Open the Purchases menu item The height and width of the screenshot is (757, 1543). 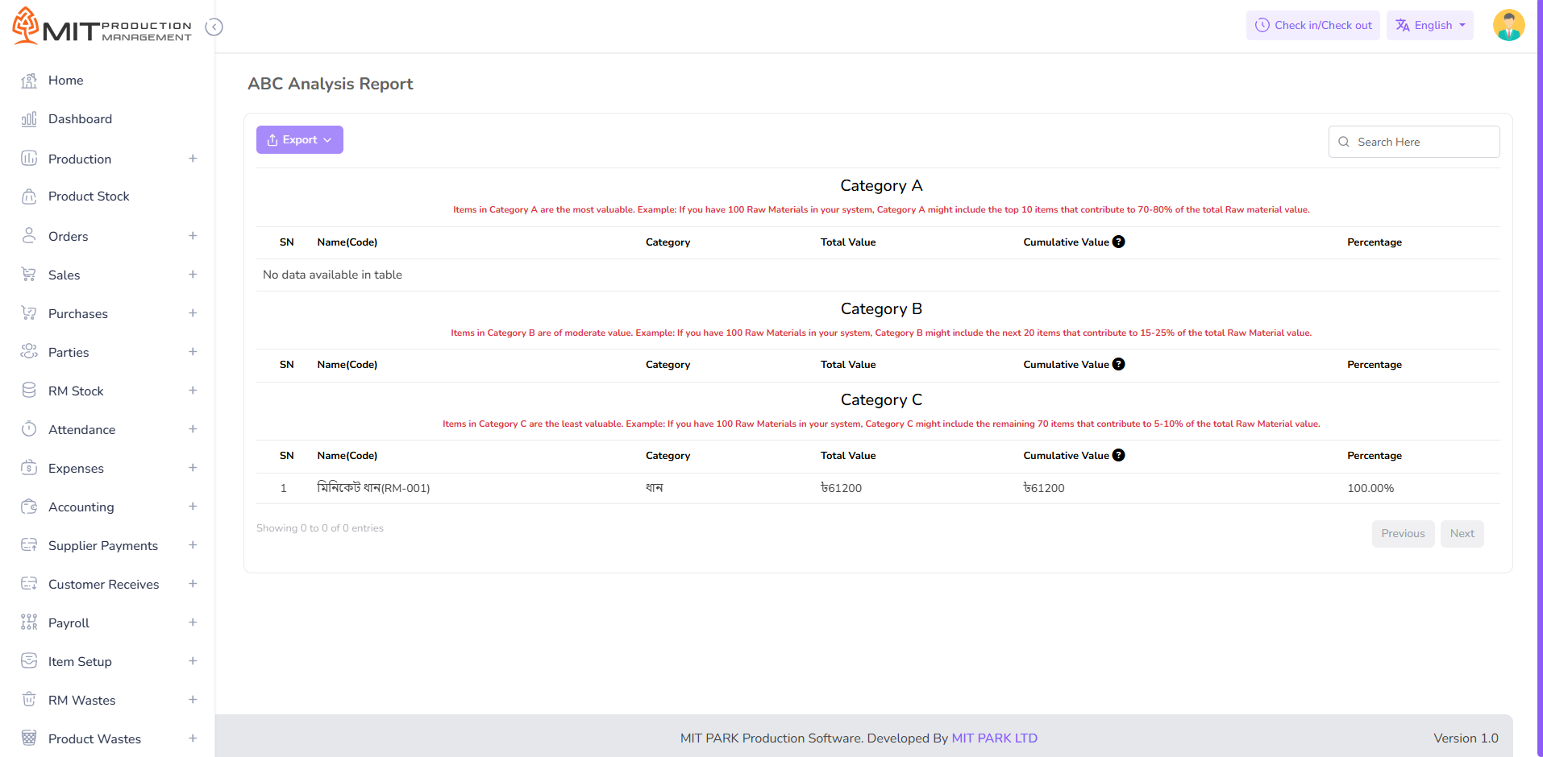coord(78,314)
